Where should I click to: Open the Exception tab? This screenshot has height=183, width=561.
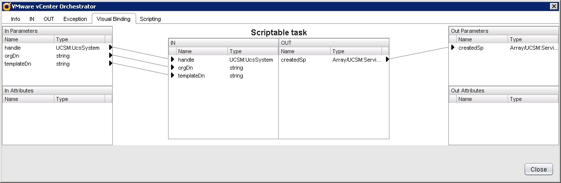75,19
